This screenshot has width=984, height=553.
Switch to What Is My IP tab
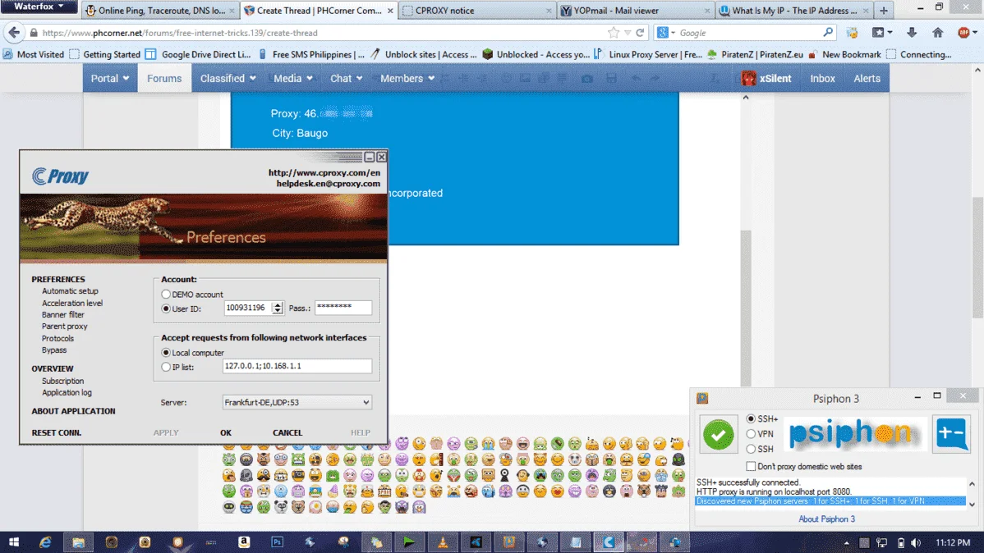tap(794, 11)
